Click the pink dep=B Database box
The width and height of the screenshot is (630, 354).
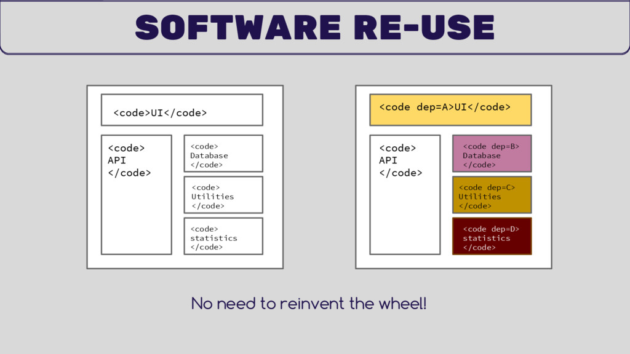pyautogui.click(x=492, y=154)
